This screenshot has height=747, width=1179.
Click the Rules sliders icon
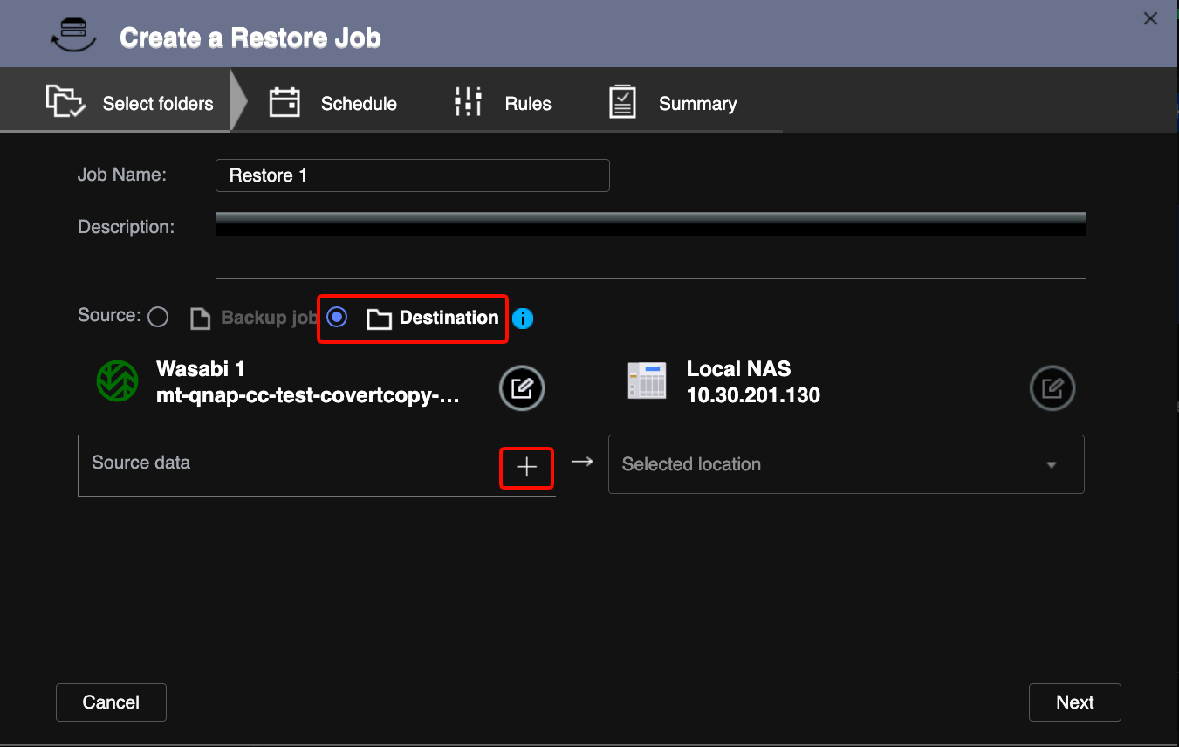[x=469, y=102]
